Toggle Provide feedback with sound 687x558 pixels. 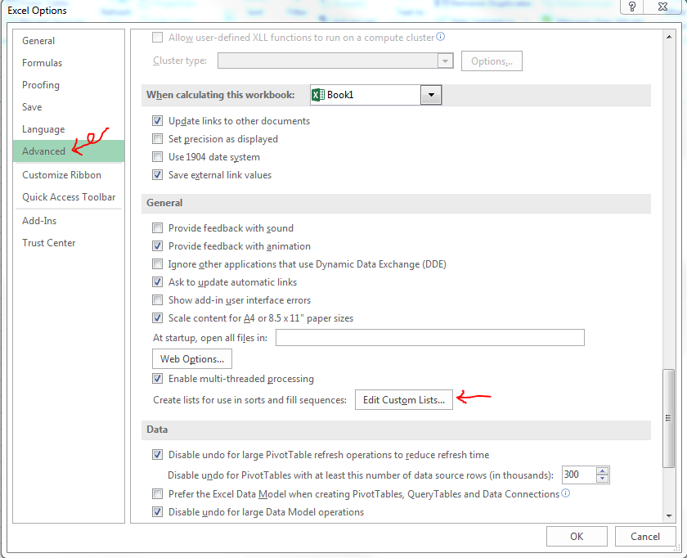tap(158, 228)
